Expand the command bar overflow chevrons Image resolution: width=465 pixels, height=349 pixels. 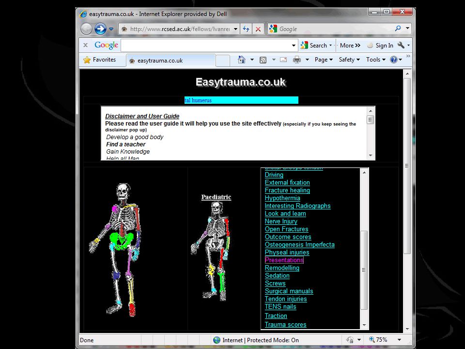coord(408,56)
